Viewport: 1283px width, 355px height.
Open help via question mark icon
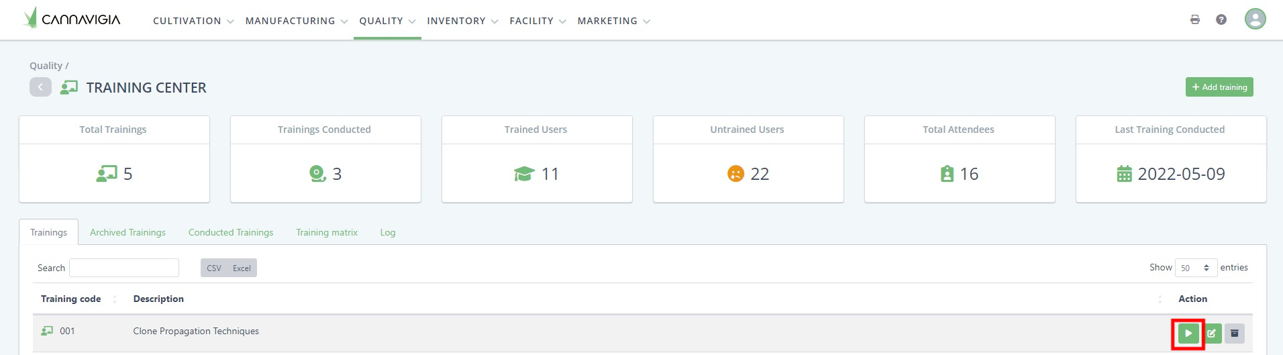click(1221, 19)
